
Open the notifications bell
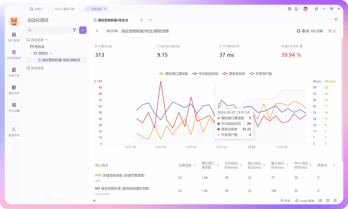tap(296, 9)
